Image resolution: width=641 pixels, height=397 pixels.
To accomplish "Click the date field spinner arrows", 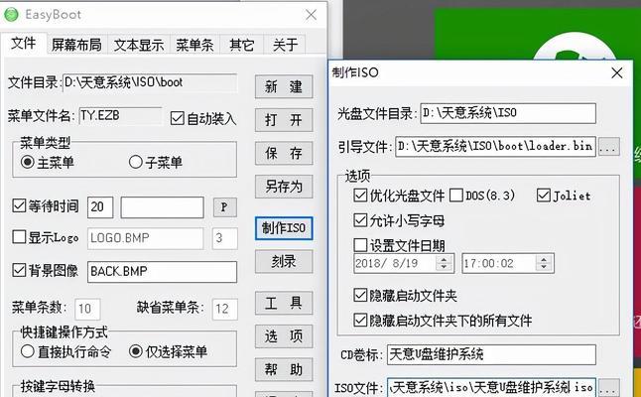I will tap(445, 263).
